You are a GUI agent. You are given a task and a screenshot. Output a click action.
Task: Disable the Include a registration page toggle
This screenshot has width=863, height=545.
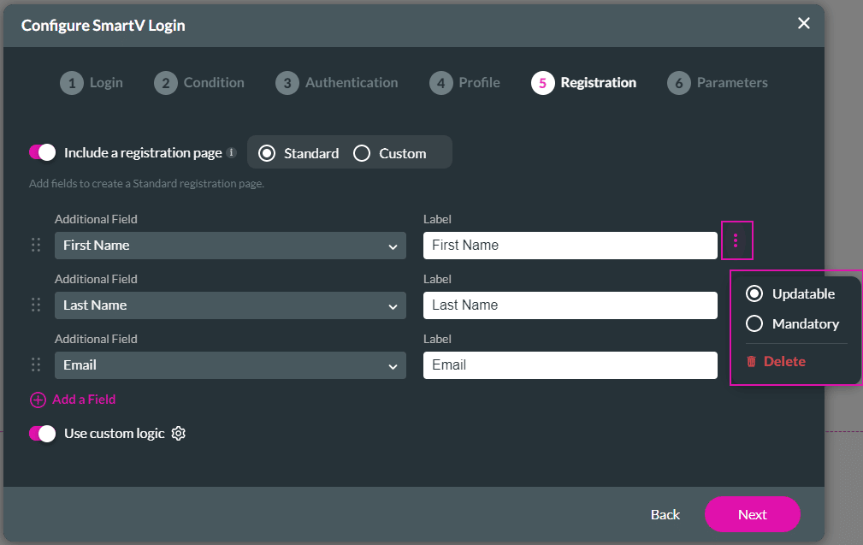pyautogui.click(x=42, y=151)
